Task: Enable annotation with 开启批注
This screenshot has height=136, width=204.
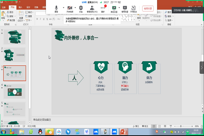Action: [133, 8]
